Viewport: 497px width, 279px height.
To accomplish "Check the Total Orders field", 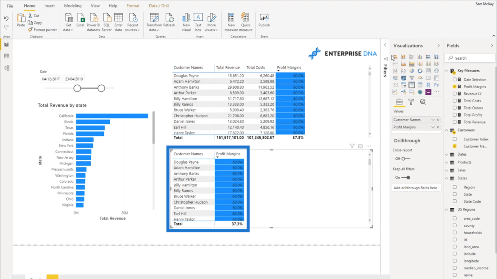I will point(454,108).
